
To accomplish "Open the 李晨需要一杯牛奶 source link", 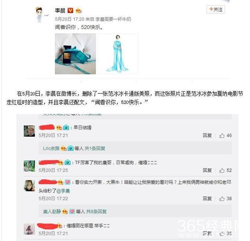I will 113,19.
